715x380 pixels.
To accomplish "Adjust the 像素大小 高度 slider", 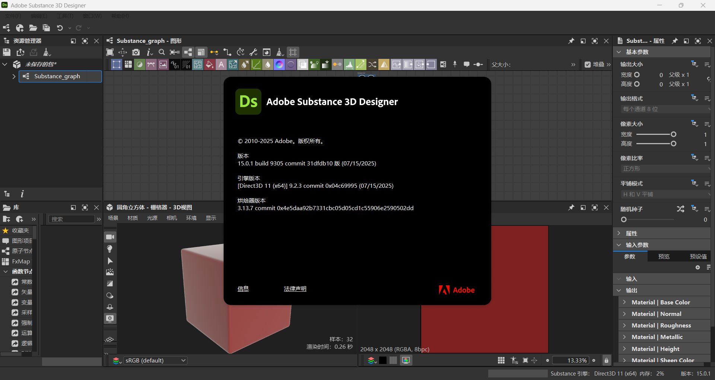I will point(656,143).
